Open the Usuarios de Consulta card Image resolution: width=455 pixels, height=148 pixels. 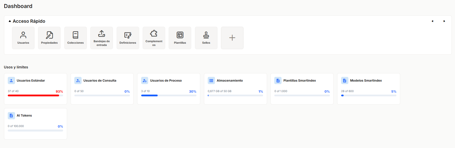coord(102,89)
